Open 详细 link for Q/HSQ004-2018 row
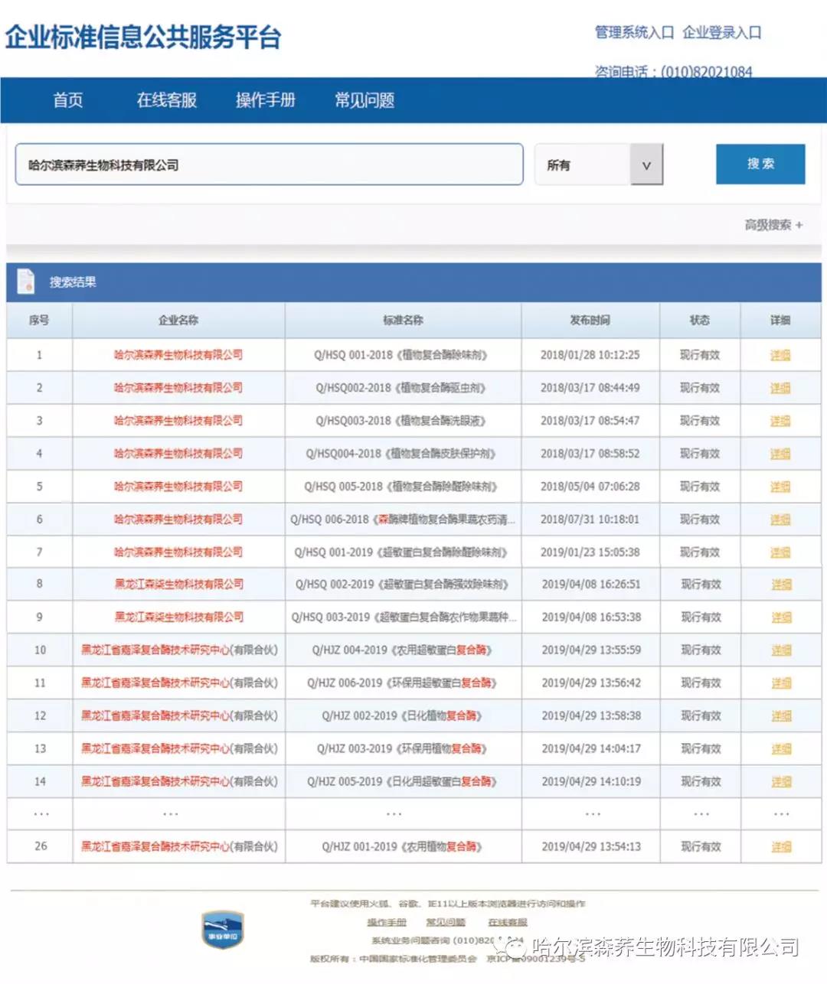 pyautogui.click(x=780, y=454)
